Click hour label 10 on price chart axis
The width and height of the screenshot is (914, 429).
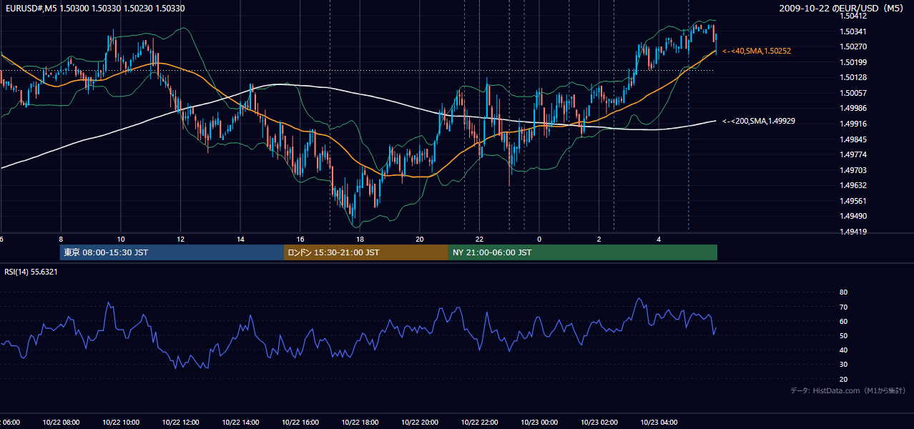[x=121, y=239]
